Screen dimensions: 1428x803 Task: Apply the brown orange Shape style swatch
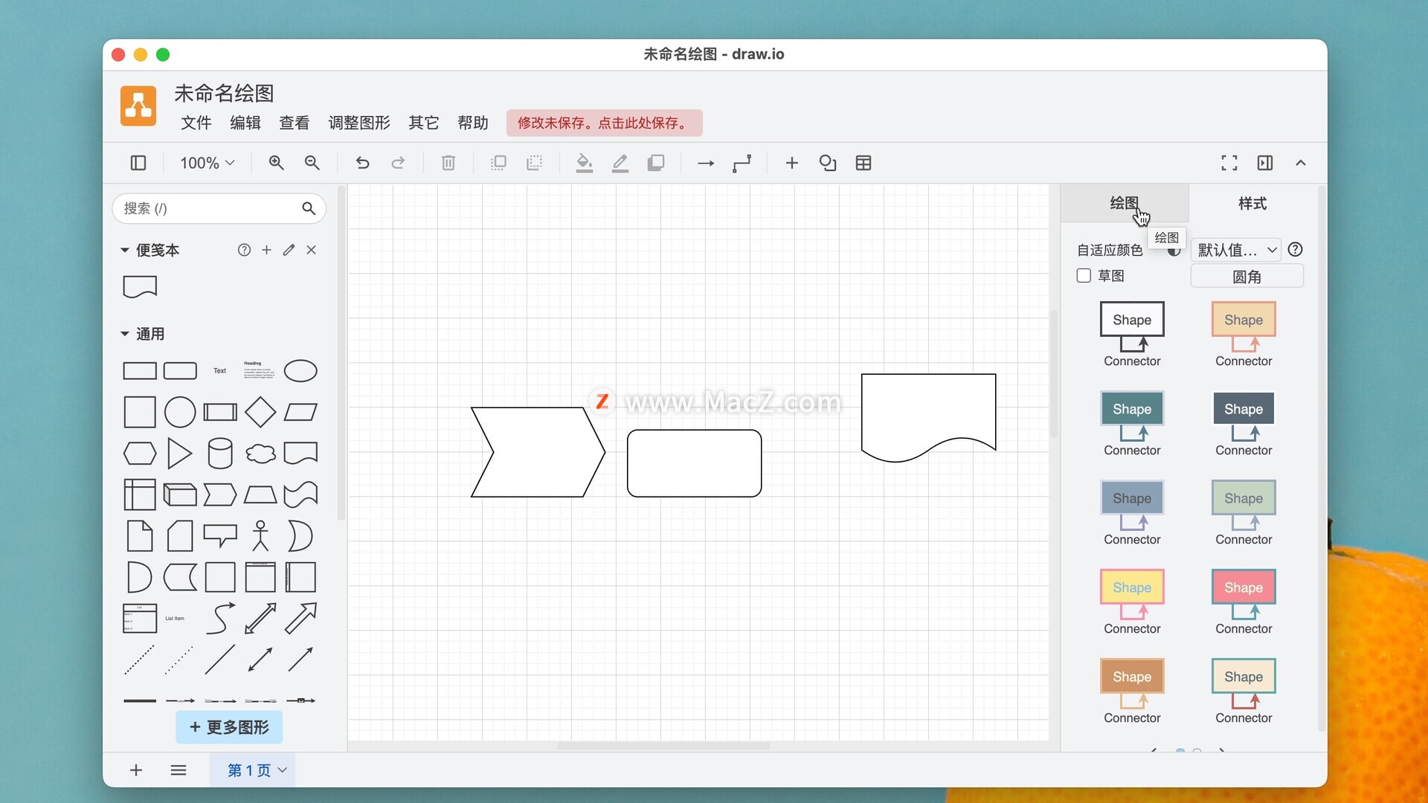1132,691
